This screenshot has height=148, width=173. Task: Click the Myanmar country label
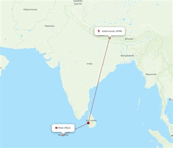(x=151, y=74)
